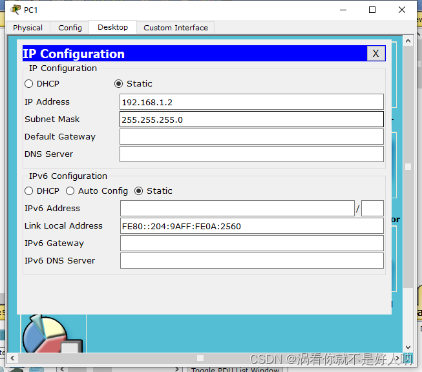Switch to the Physical tab
Image resolution: width=422 pixels, height=372 pixels.
[x=28, y=28]
